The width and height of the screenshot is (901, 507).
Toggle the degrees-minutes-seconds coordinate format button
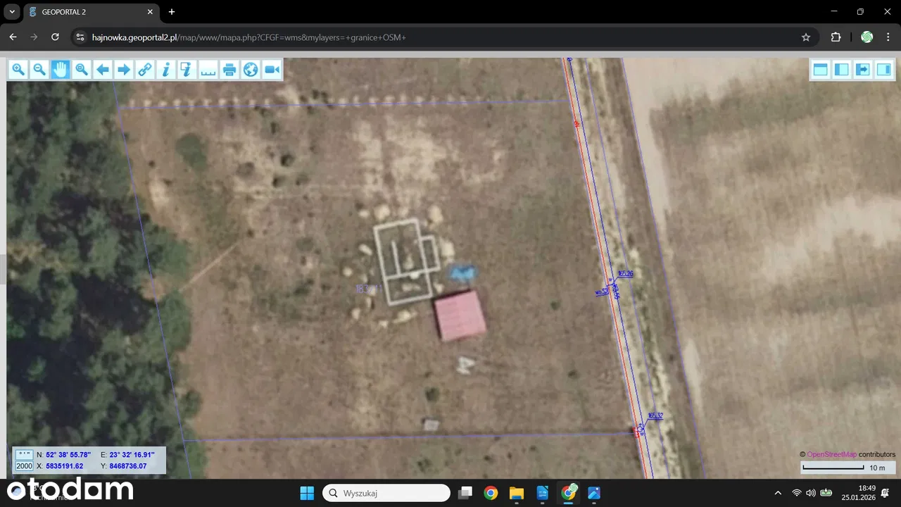tap(24, 455)
